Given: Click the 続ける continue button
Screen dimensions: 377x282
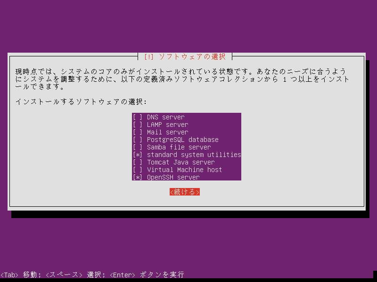Looking at the screenshot, I should [185, 192].
